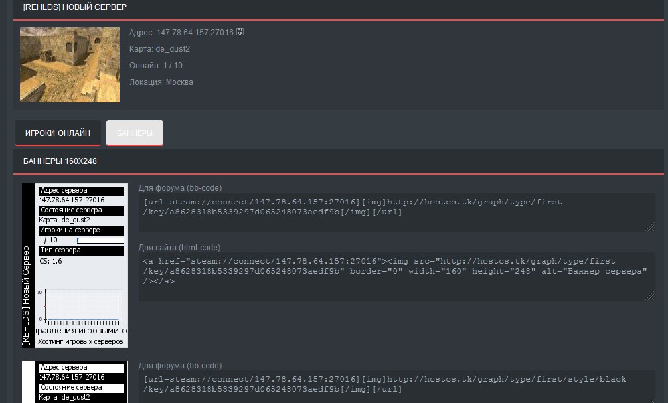Click the Карта: de_dust2 info line
The width and height of the screenshot is (668, 403).
click(x=160, y=49)
